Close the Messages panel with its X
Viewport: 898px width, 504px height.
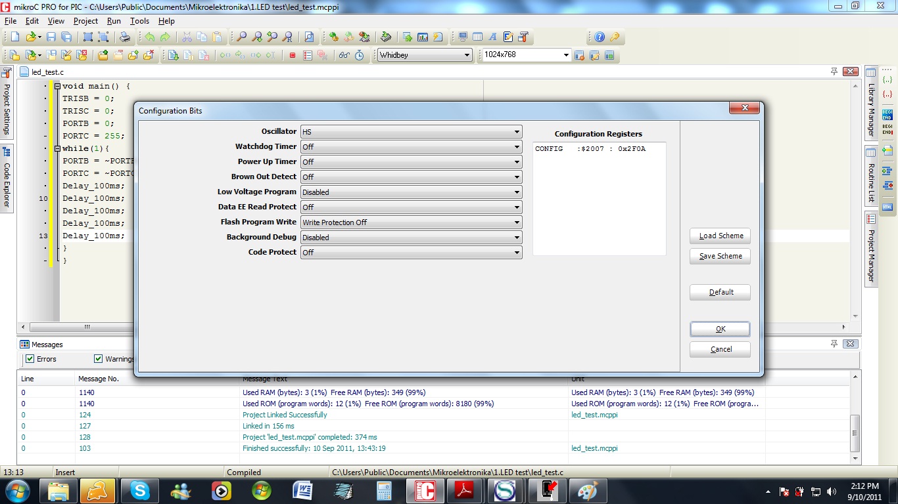(851, 344)
